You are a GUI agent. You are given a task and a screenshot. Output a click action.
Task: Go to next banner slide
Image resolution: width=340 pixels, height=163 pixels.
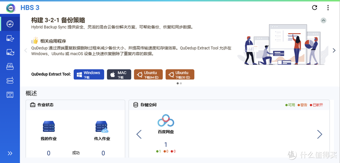click(x=334, y=51)
